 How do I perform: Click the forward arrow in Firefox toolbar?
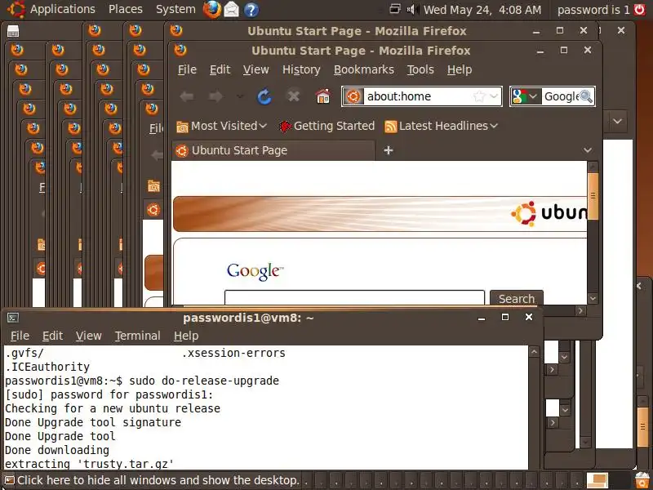point(215,96)
